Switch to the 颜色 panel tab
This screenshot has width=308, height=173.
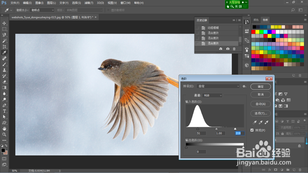pyautogui.click(x=256, y=20)
